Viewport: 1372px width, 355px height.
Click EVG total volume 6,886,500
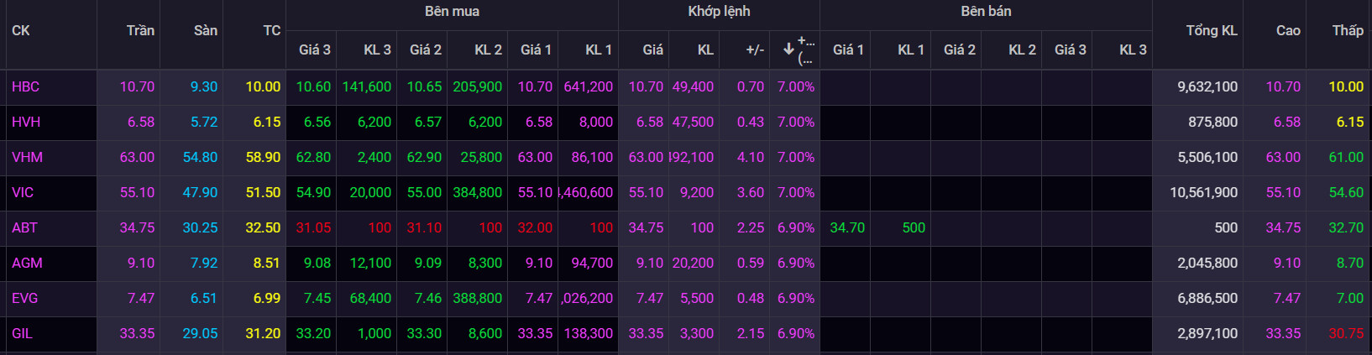pos(1207,298)
